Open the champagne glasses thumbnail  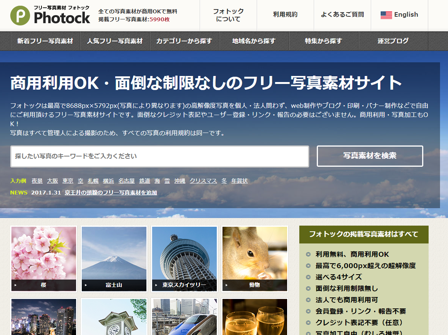(x=254, y=317)
